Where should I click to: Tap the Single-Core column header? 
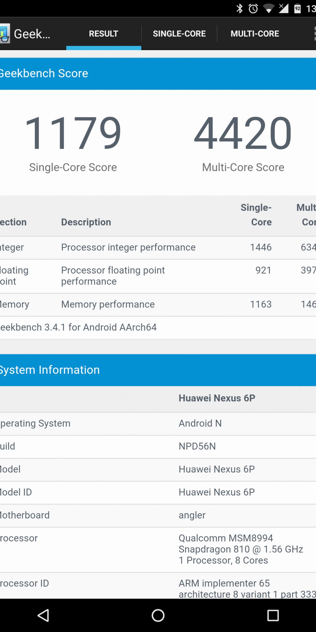pyautogui.click(x=256, y=215)
